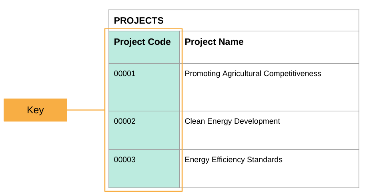The image size is (371, 193).
Task: Click the connector line from Key box
Action: (86, 110)
